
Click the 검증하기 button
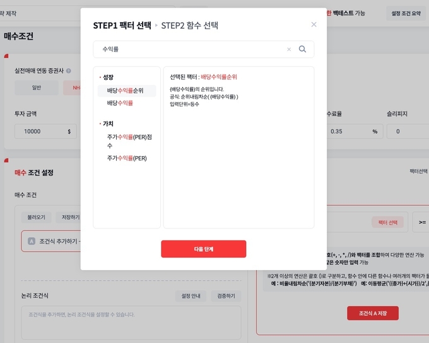click(x=226, y=296)
